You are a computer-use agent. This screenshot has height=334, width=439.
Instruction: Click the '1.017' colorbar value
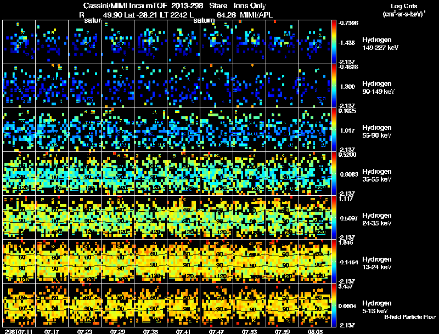[347, 131]
